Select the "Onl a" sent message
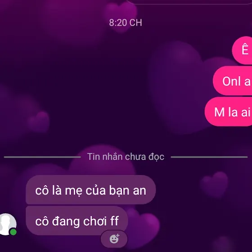This screenshot has width=252, height=252. click(233, 81)
